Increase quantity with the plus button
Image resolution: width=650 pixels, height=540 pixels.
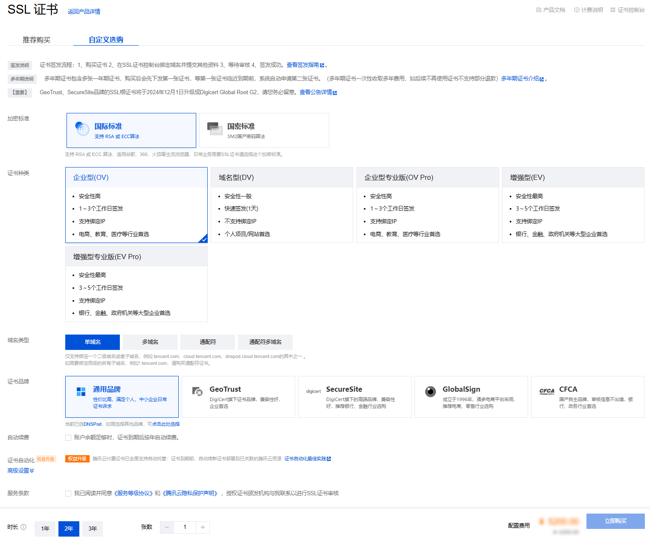pyautogui.click(x=203, y=527)
